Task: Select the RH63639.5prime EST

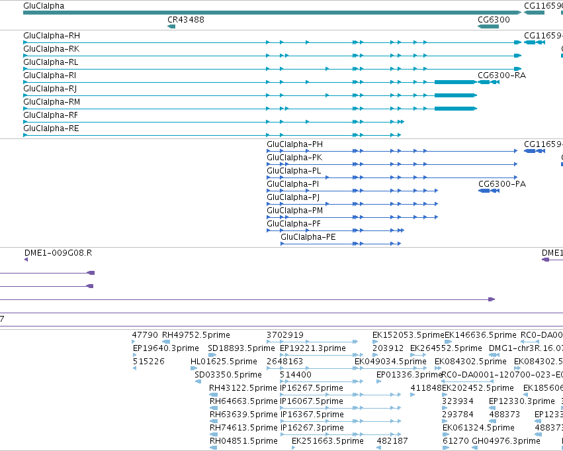Action: click(x=243, y=415)
